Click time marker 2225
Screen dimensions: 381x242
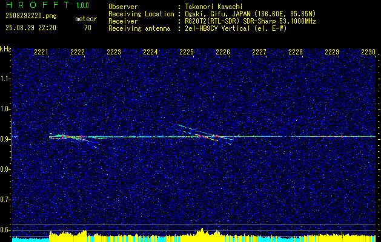(187, 51)
